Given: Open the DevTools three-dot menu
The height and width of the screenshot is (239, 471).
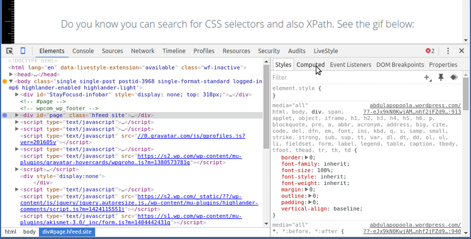Looking at the screenshot, I should pos(448,51).
